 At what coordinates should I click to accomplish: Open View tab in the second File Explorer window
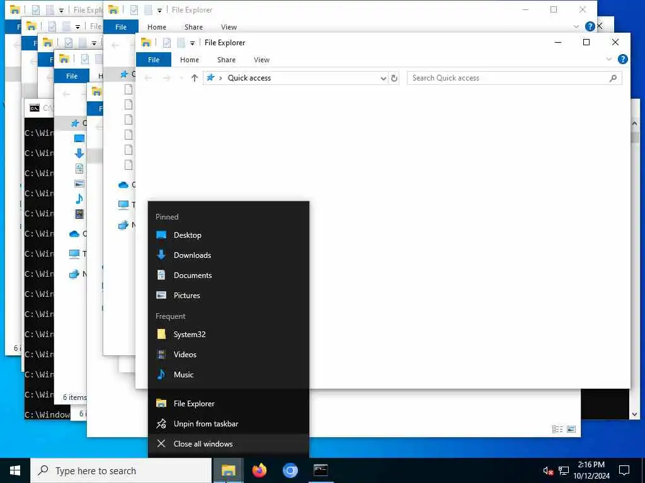click(x=229, y=27)
